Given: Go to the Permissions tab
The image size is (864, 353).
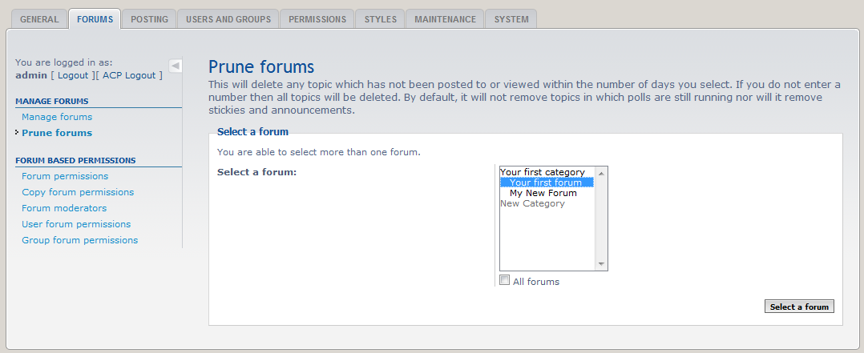Looking at the screenshot, I should click(x=317, y=19).
